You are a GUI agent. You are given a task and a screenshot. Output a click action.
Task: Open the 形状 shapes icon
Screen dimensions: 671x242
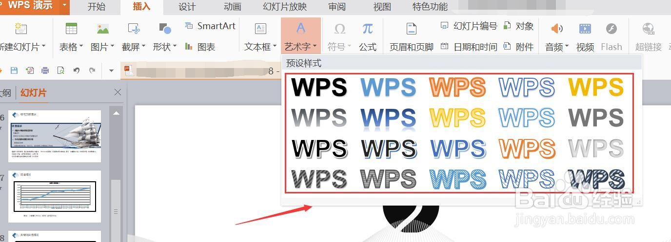pos(165,29)
